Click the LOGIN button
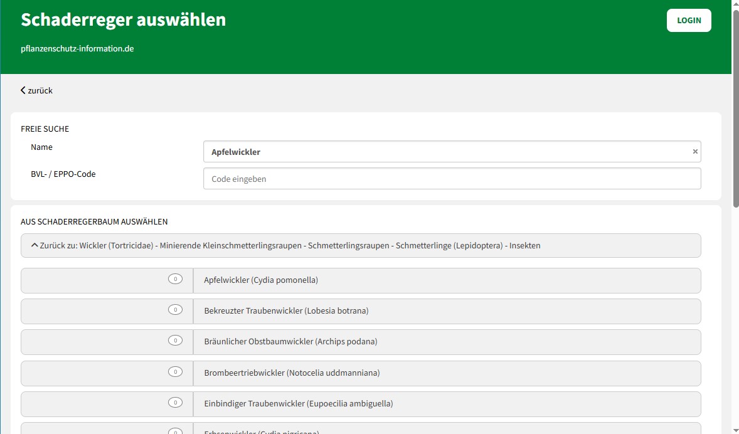 pyautogui.click(x=688, y=20)
